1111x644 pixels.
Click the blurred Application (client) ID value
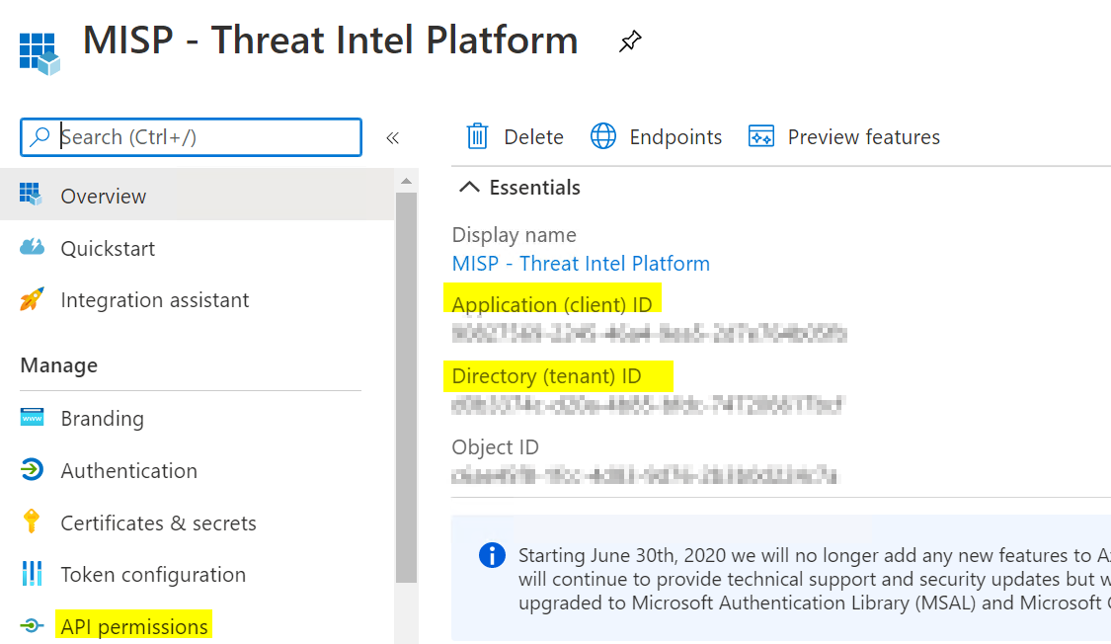(x=649, y=332)
